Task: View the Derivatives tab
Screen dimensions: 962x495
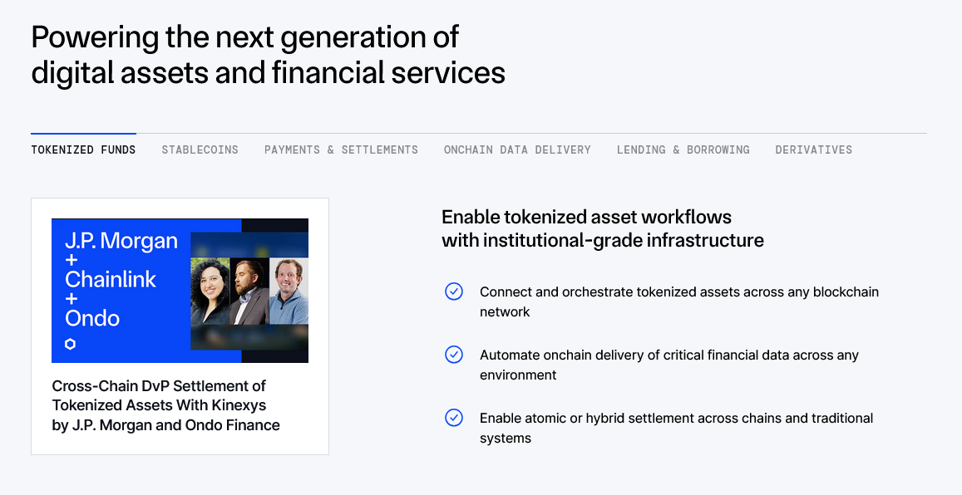Action: tap(813, 149)
